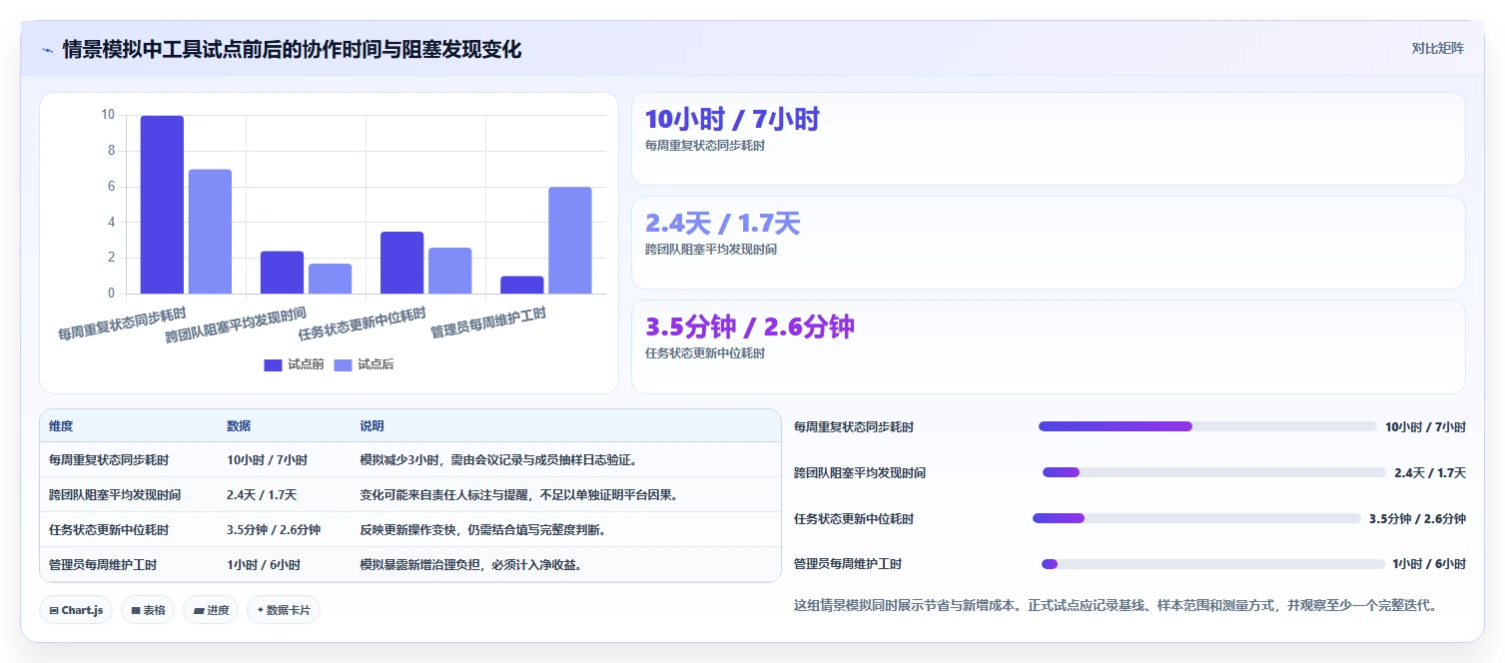Click the 试点前 bar for 跨团队阻塞平均发现时间
This screenshot has height=663, width=1505.
[x=282, y=273]
